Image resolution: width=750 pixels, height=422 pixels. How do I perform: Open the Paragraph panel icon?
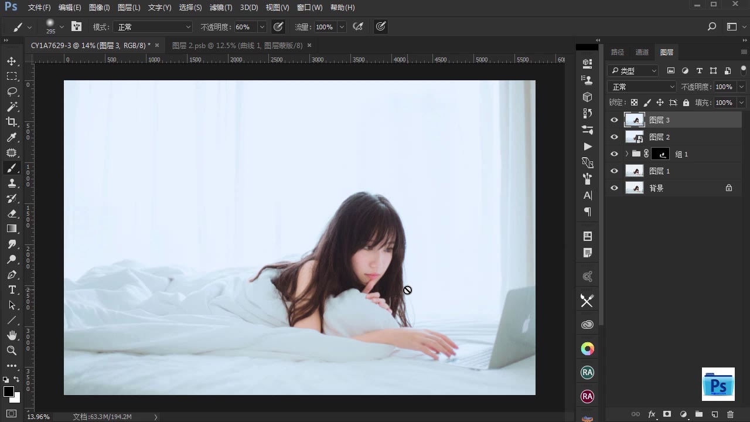(587, 212)
